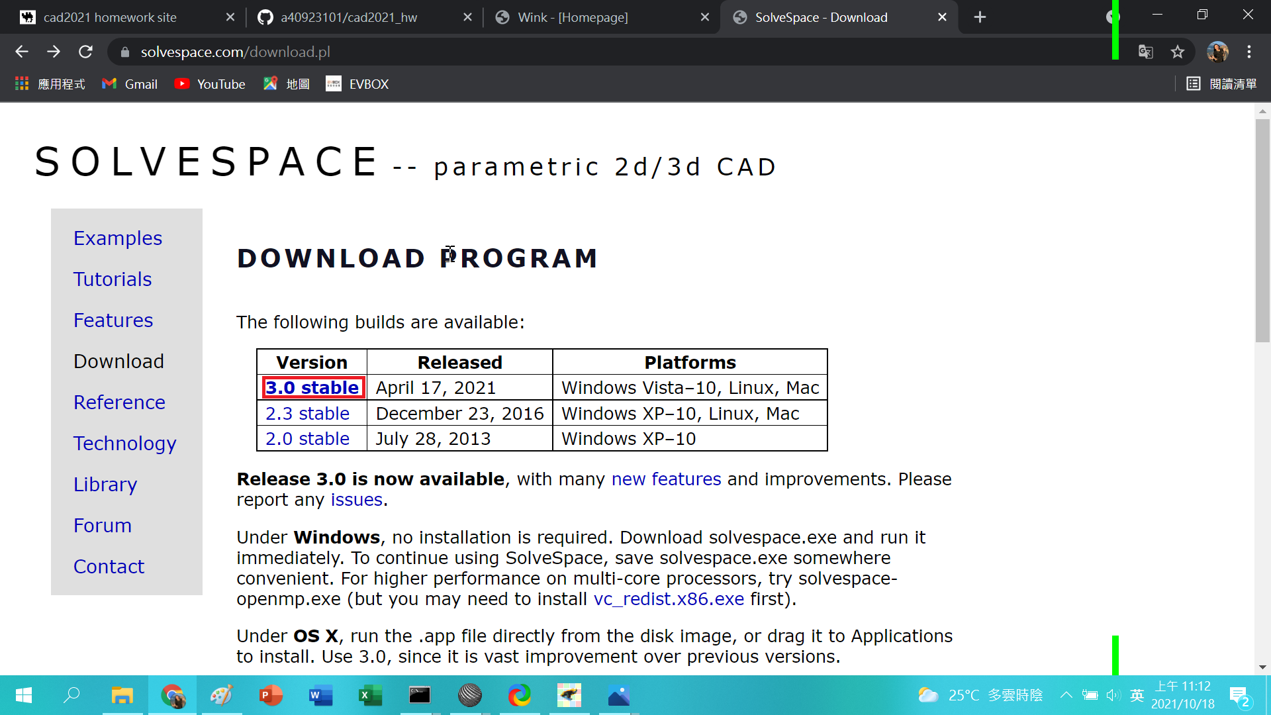Open the 2.3 stable version link
Image resolution: width=1271 pixels, height=715 pixels.
point(307,414)
